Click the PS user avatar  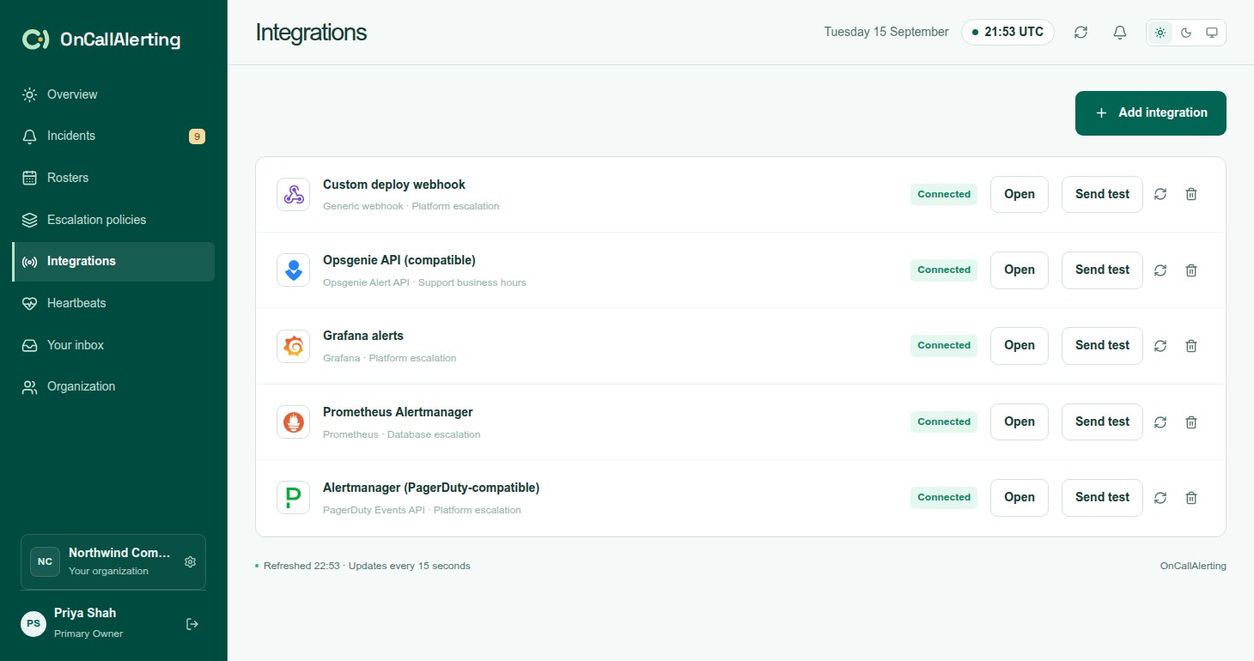(33, 623)
